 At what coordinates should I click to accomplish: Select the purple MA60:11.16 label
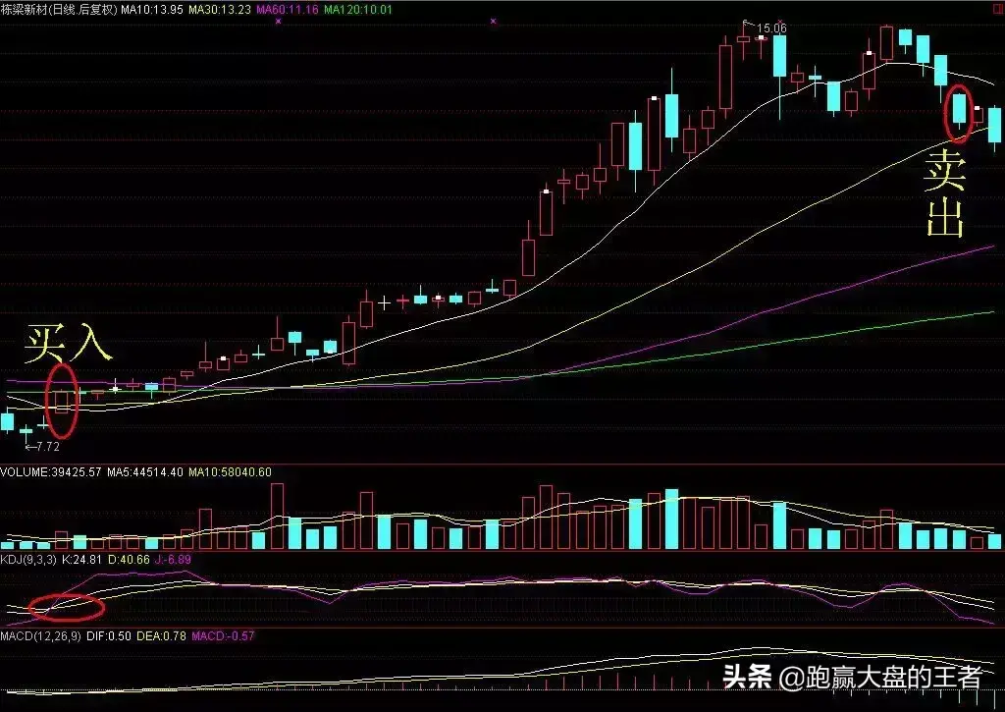tap(288, 10)
